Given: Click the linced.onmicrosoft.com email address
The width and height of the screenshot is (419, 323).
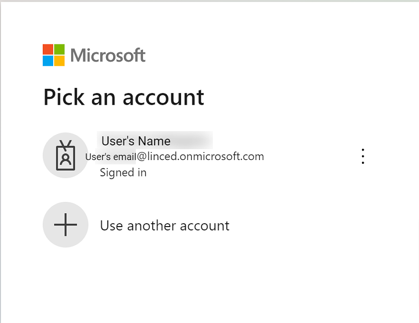Looking at the screenshot, I should [200, 157].
